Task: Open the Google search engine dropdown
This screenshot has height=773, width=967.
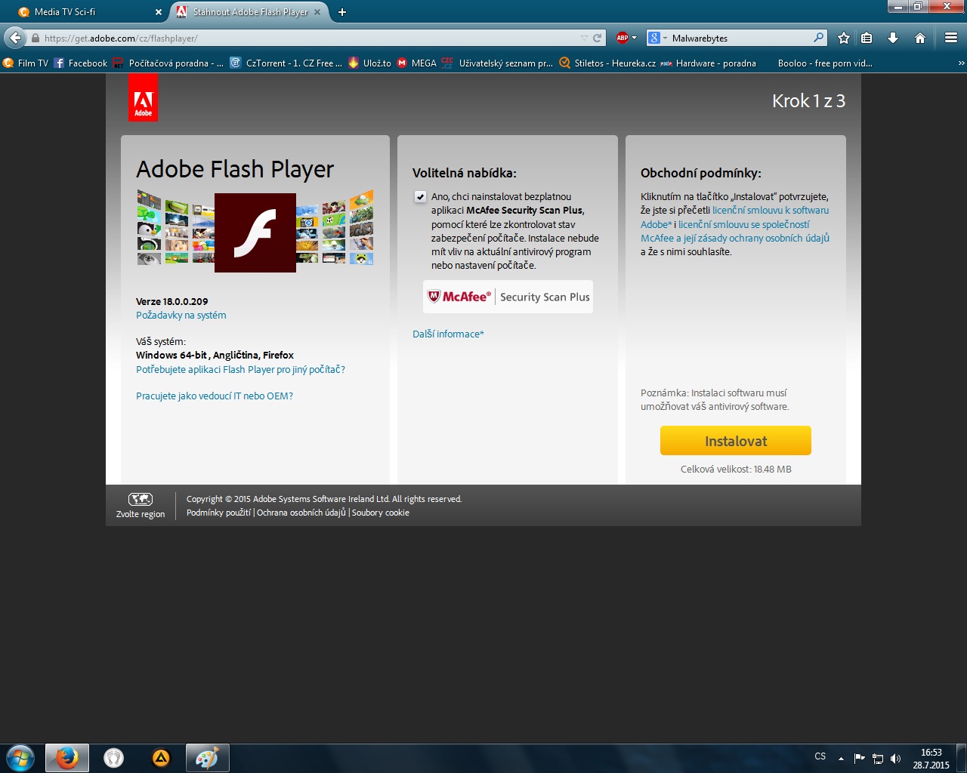Action: pyautogui.click(x=657, y=38)
